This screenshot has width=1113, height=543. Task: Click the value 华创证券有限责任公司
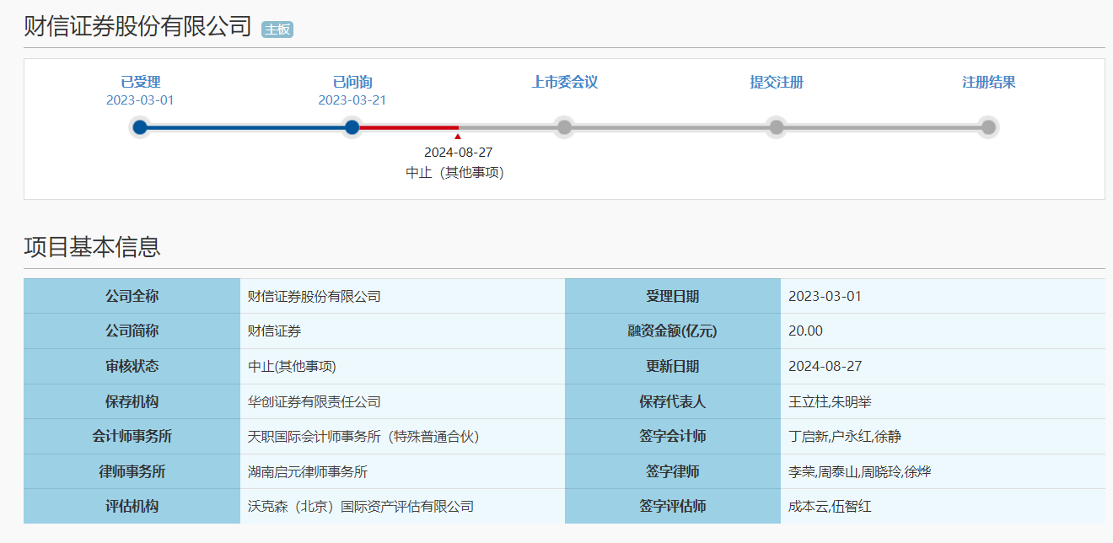pyautogui.click(x=315, y=401)
